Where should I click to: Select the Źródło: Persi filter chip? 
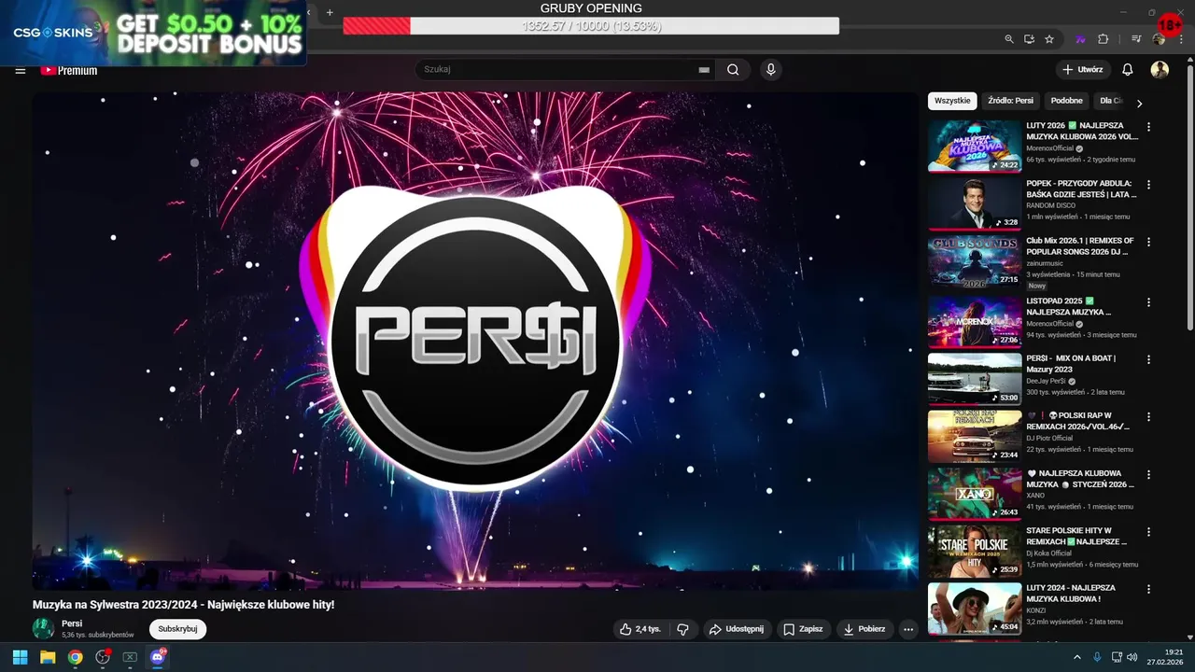[x=1010, y=101]
